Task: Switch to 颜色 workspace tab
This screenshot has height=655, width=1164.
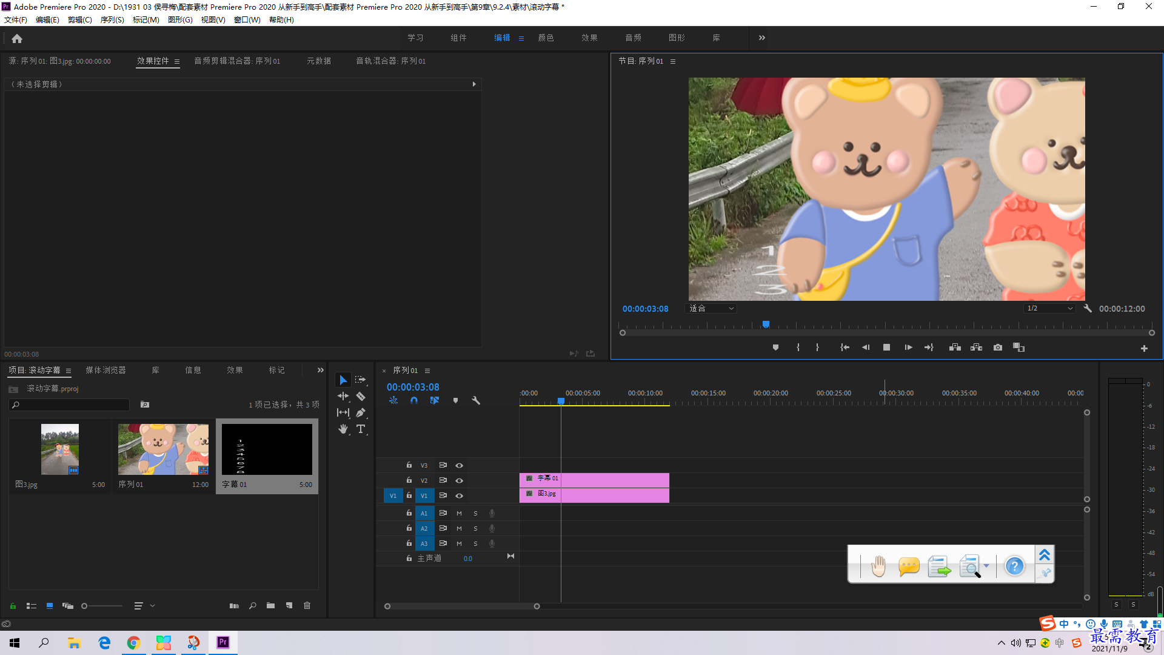Action: coord(546,38)
